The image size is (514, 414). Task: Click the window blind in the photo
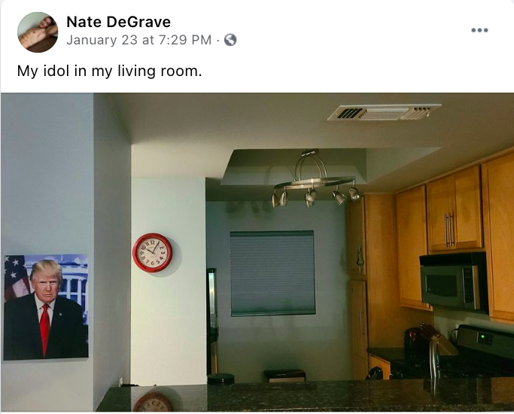[272, 273]
